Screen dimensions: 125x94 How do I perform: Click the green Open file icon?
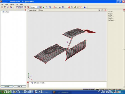75,7
